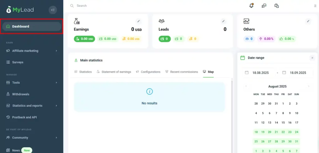The height and width of the screenshot is (153, 319).
Task: Expand the Community submenu
Action: pos(32,137)
